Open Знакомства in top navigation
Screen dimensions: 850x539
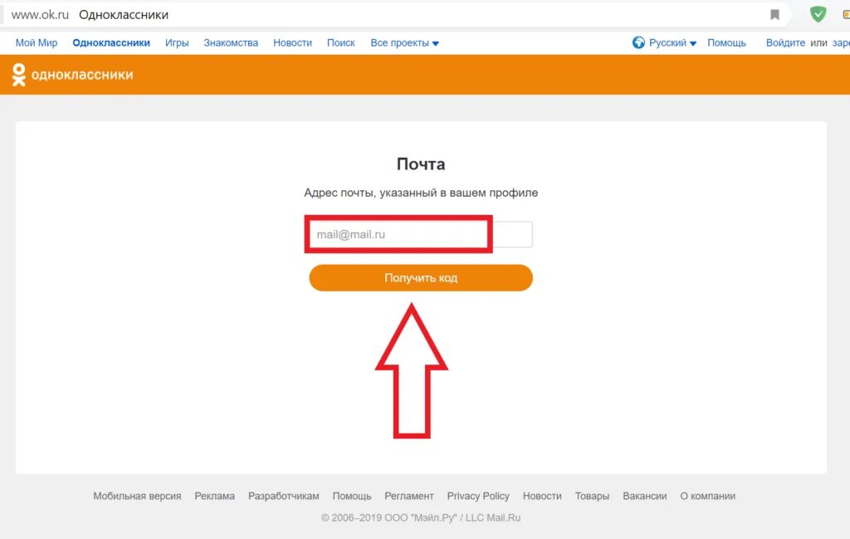231,43
